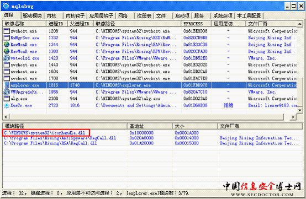Sort by the 父进程ID column header
The width and height of the screenshot is (306, 199).
[81, 24]
